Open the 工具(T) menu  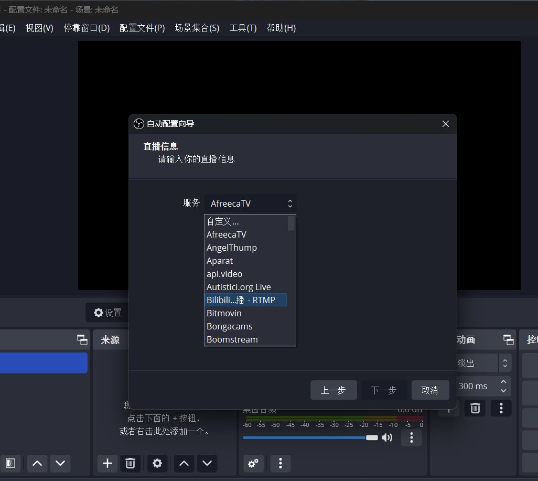pos(243,28)
